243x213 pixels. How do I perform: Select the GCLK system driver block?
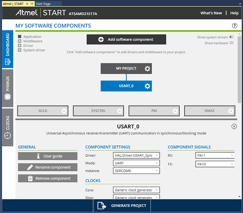(43, 111)
